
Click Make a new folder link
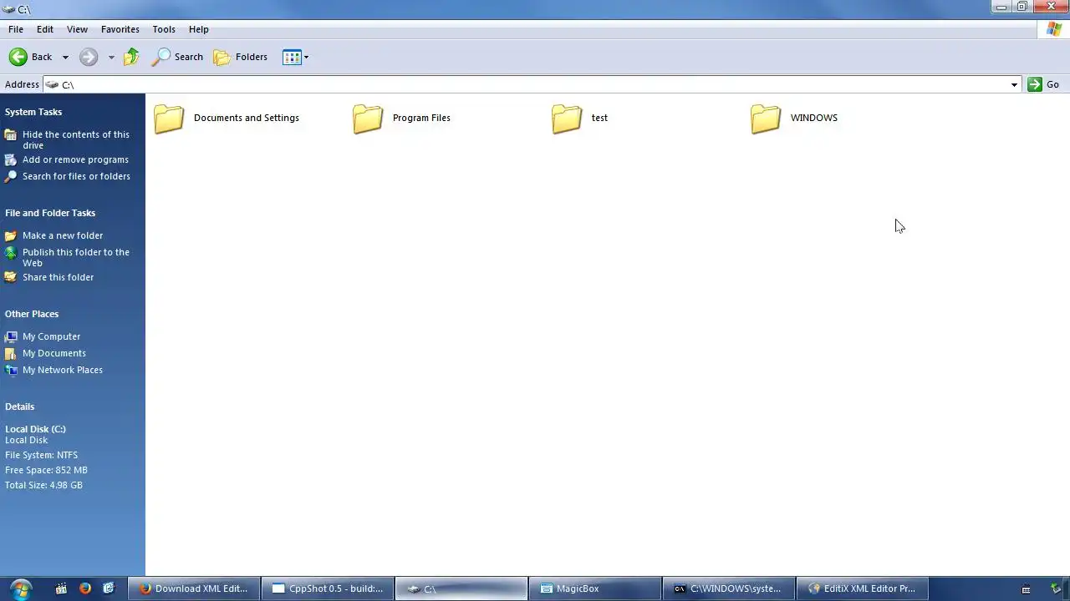(x=63, y=235)
